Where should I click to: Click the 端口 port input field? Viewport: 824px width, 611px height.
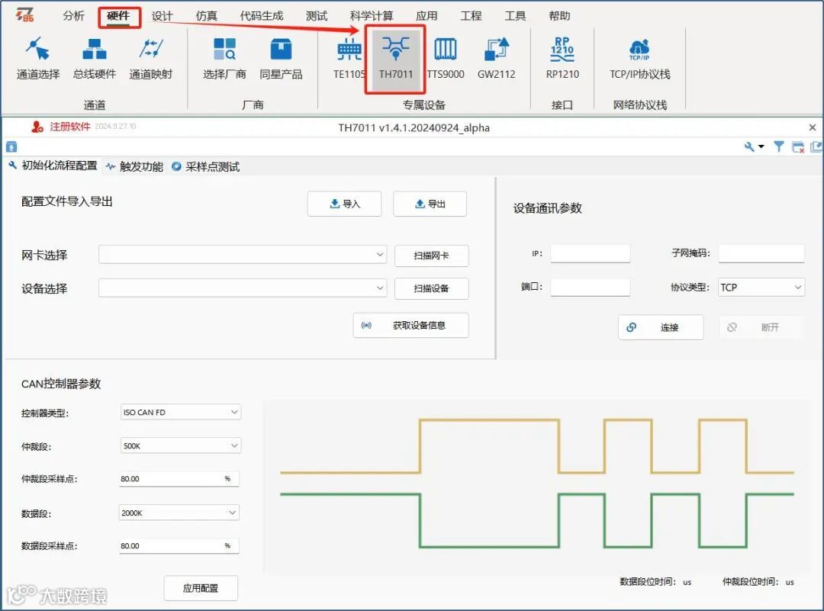click(x=590, y=287)
